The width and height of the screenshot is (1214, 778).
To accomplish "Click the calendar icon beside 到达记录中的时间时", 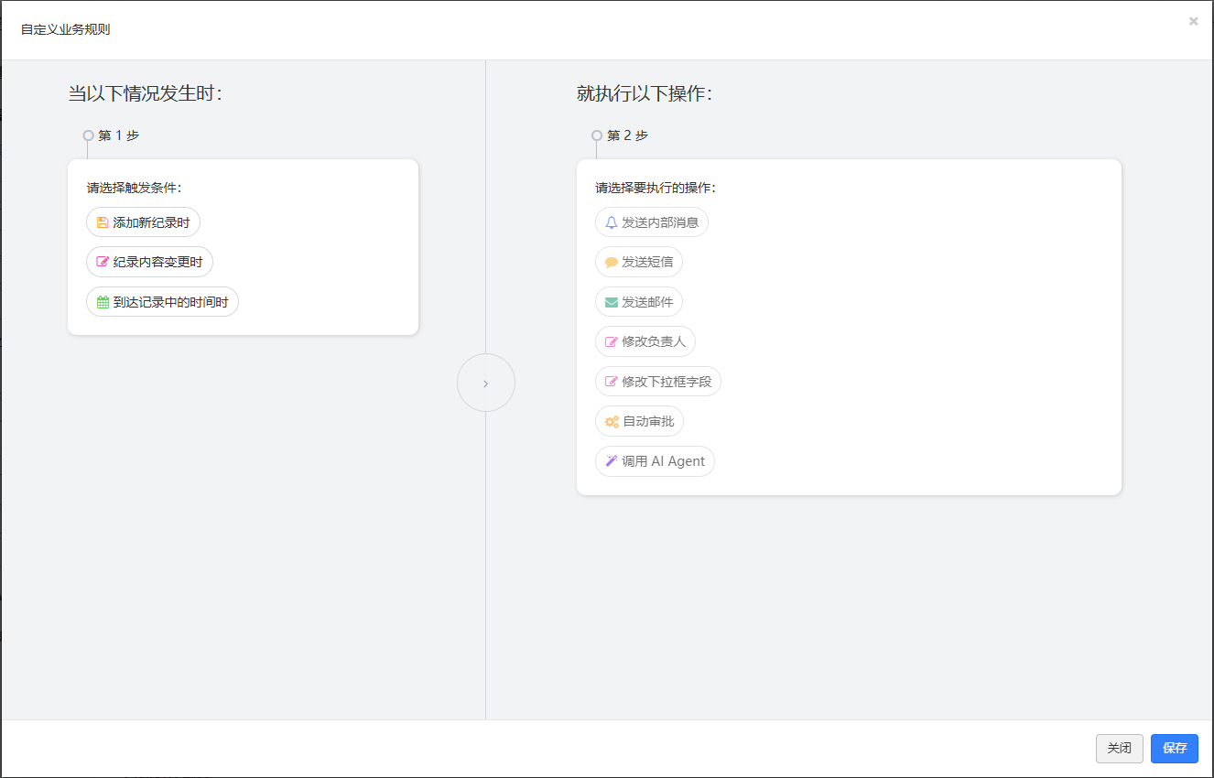I will [x=103, y=302].
